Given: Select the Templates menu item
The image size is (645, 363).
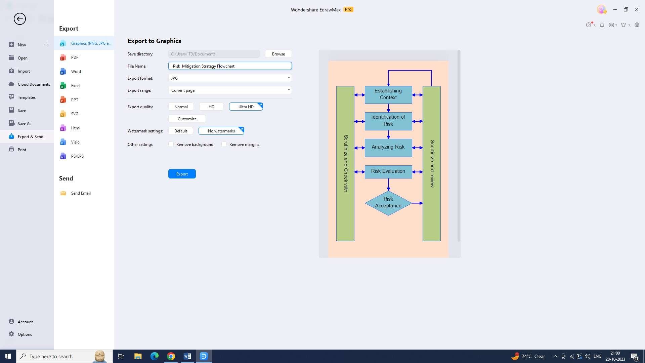Looking at the screenshot, I should pyautogui.click(x=27, y=97).
